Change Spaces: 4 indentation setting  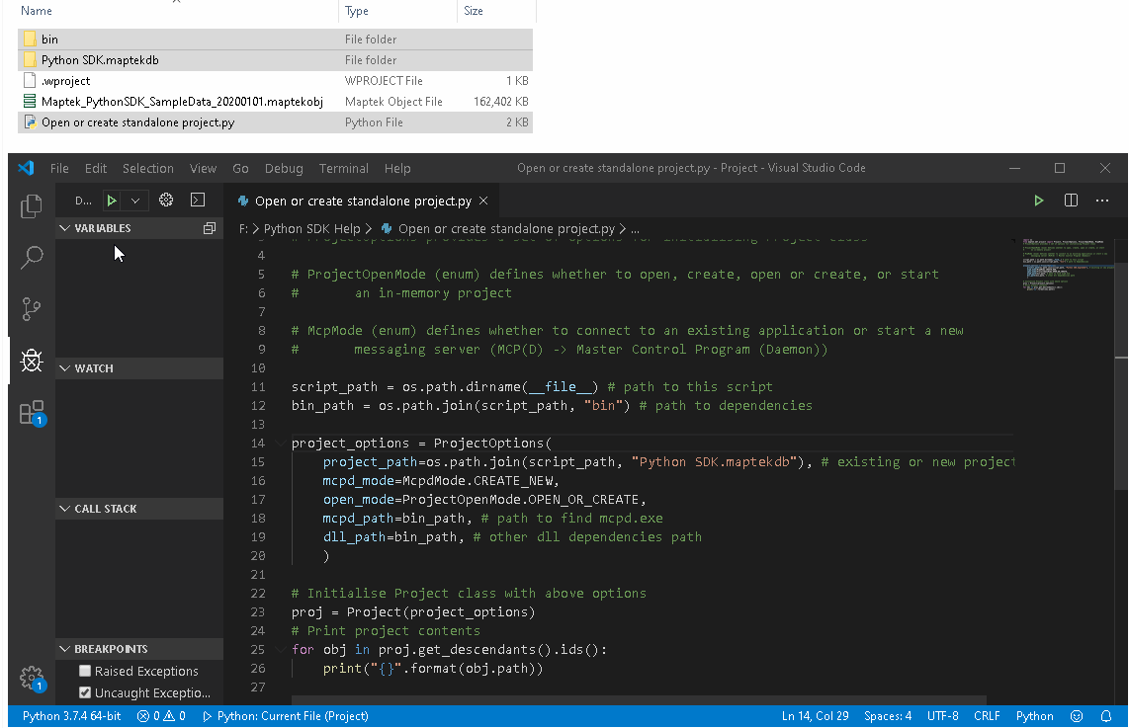[x=887, y=716]
